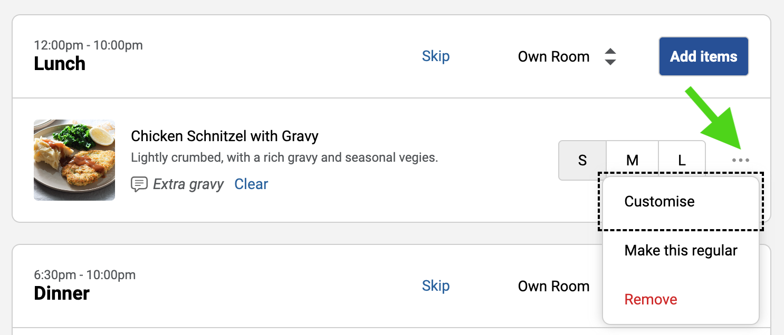Click the Lunch meal heading

[60, 64]
